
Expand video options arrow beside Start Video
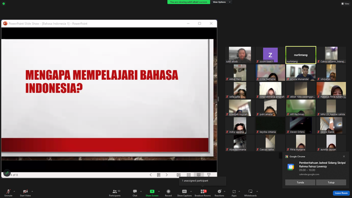coord(32,191)
